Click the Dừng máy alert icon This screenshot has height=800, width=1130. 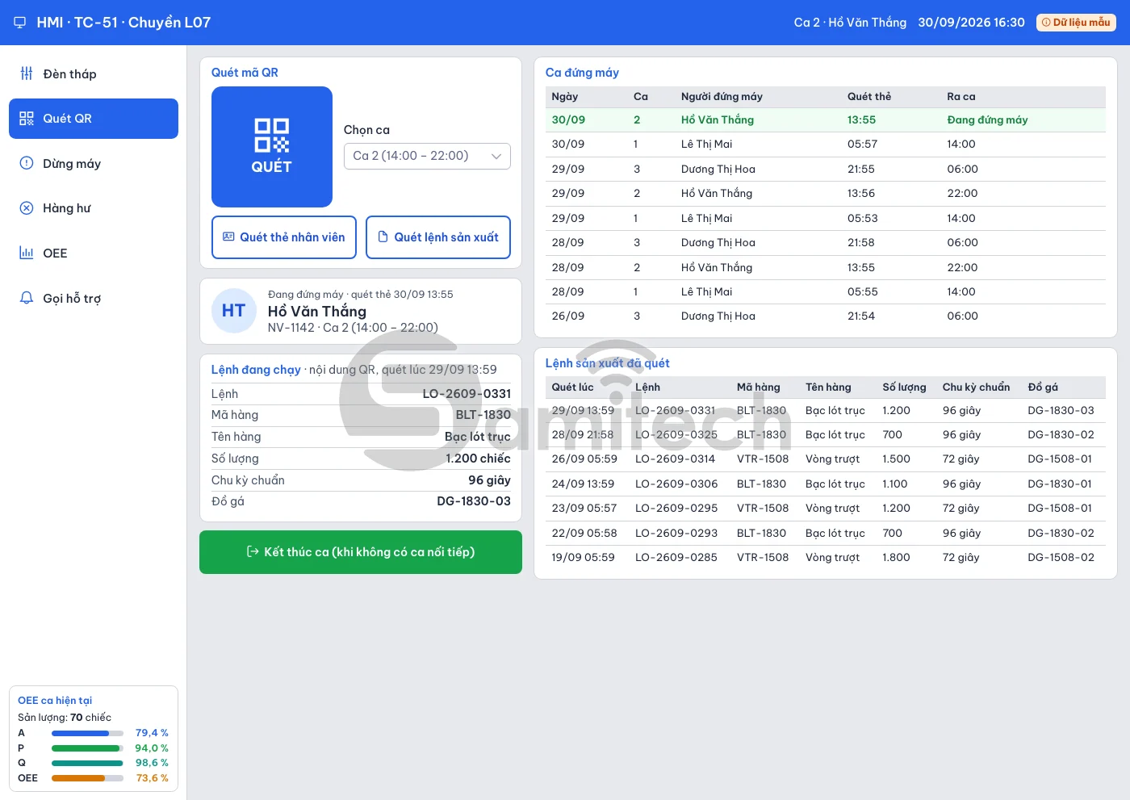click(27, 163)
